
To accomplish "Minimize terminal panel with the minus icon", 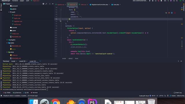I will 181,61.
